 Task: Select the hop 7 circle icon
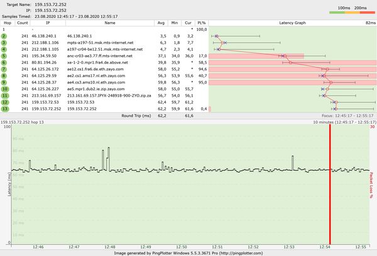click(4, 69)
